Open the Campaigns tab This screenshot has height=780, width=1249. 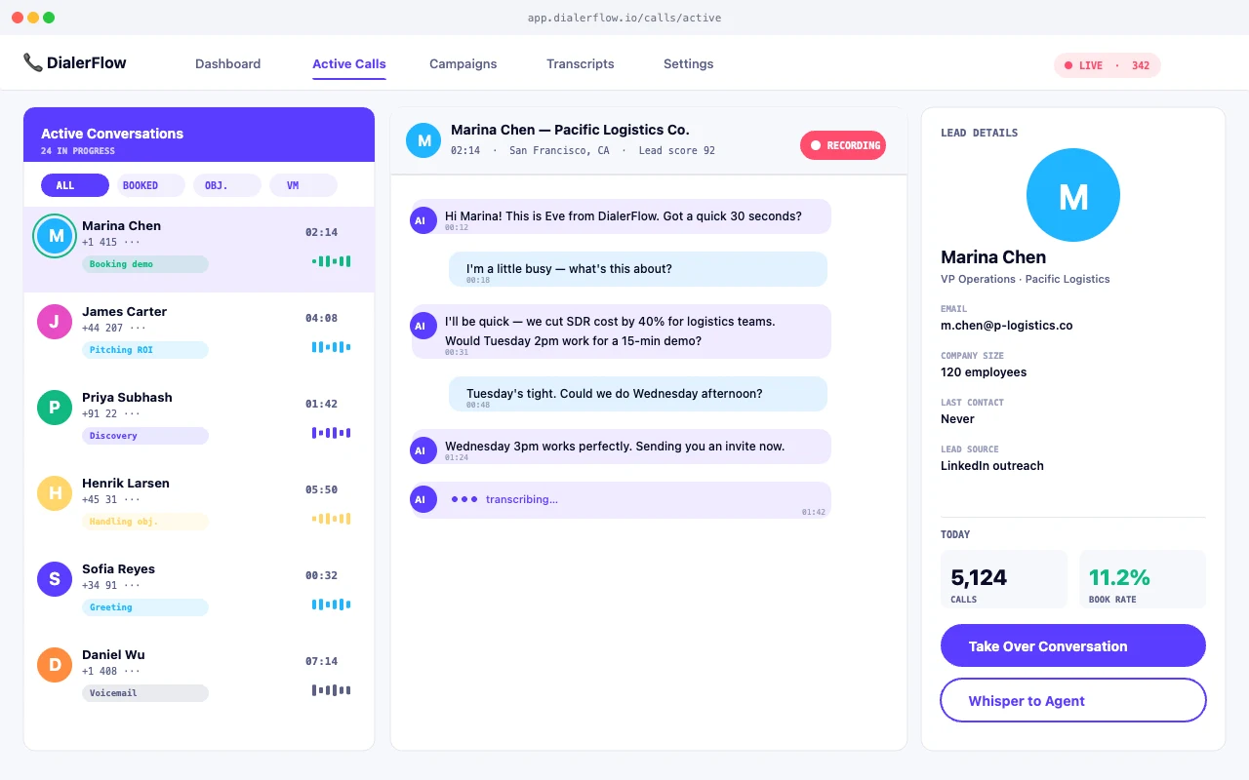click(x=463, y=64)
